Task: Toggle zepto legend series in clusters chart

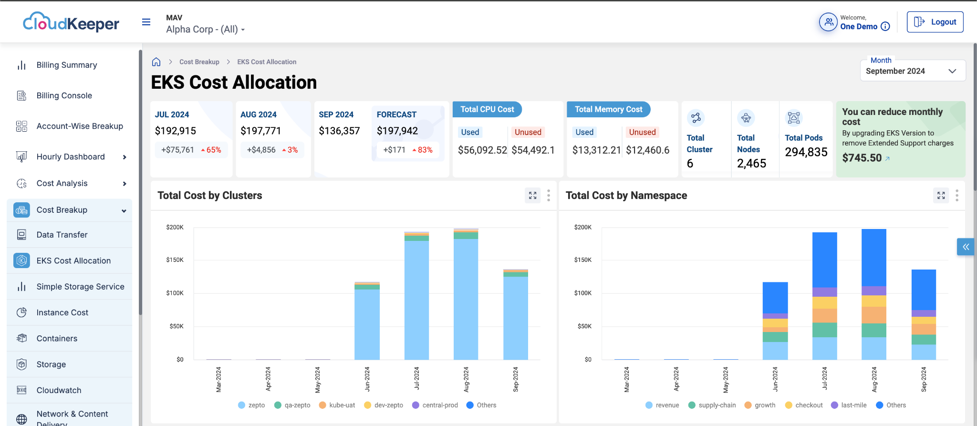Action: click(x=251, y=405)
